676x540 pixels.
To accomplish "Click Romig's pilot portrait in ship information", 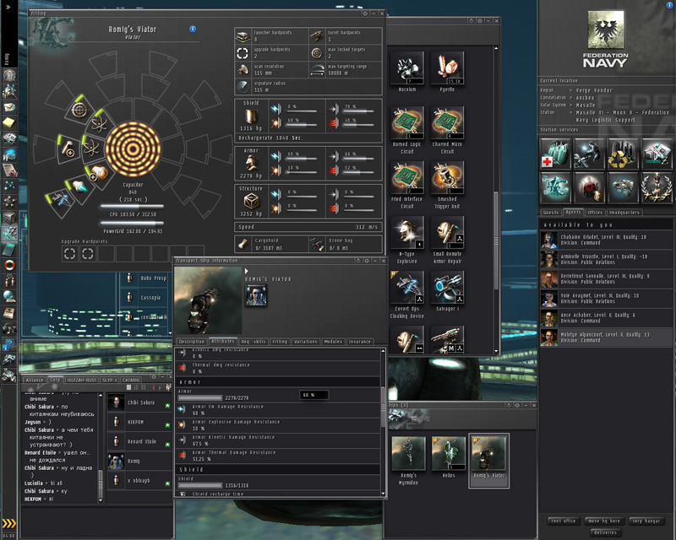I will (256, 295).
